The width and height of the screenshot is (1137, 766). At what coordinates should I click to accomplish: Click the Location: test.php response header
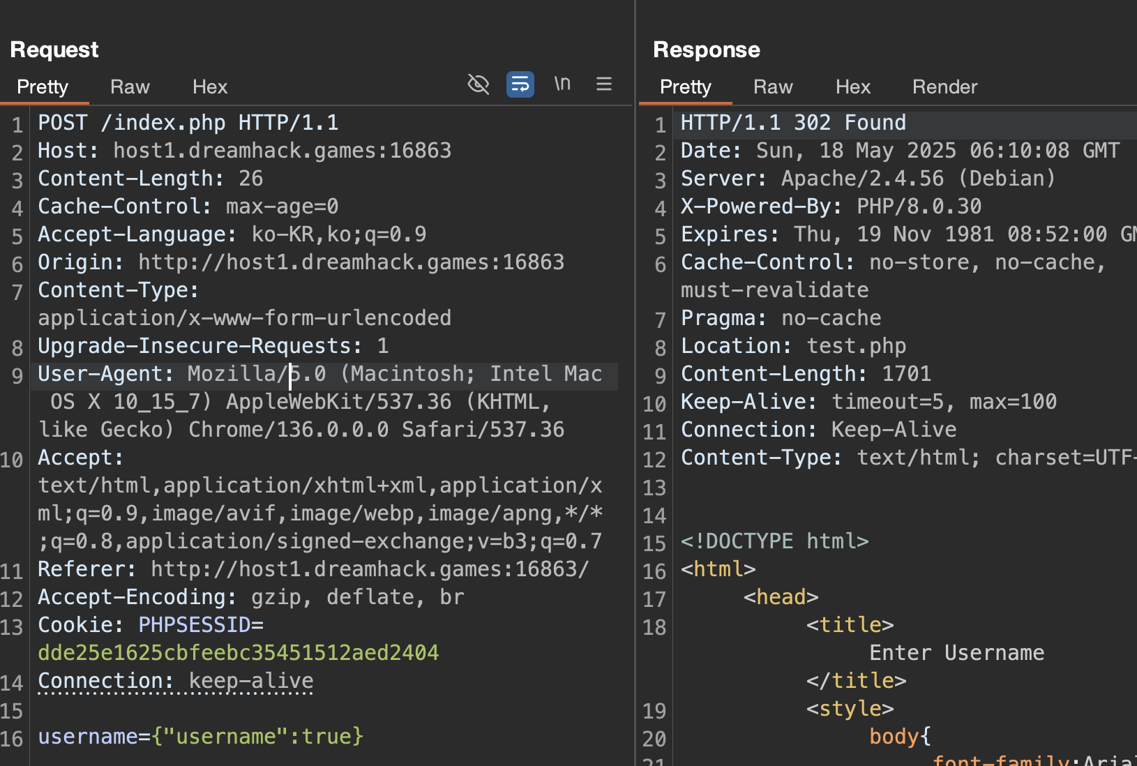click(794, 346)
